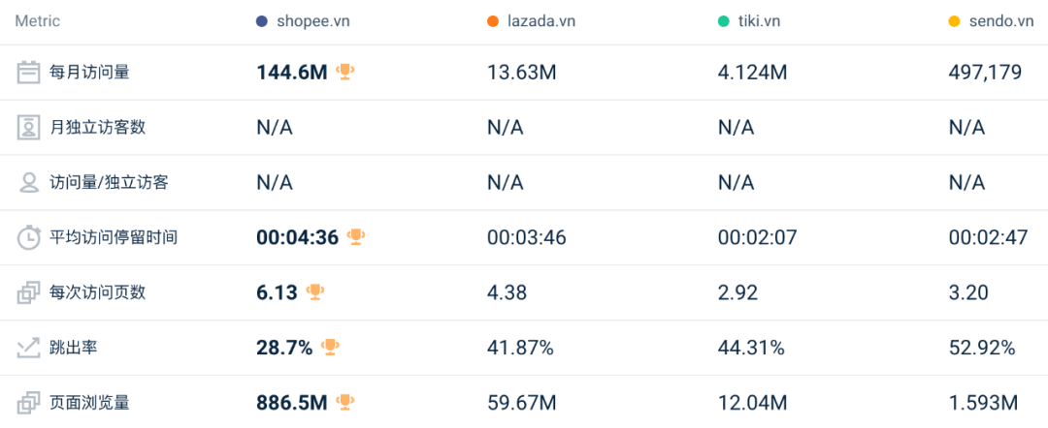Click the pages icon beside 每次访问页数

click(x=28, y=292)
